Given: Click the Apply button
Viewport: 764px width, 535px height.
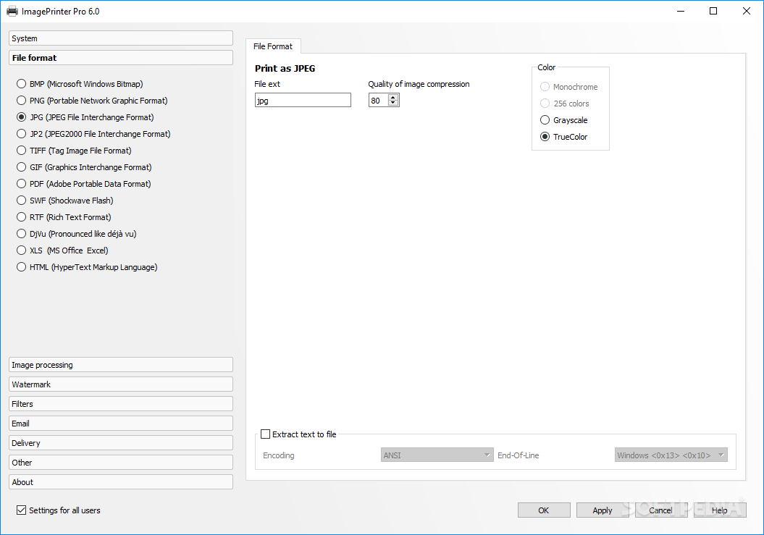Looking at the screenshot, I should click(x=603, y=510).
